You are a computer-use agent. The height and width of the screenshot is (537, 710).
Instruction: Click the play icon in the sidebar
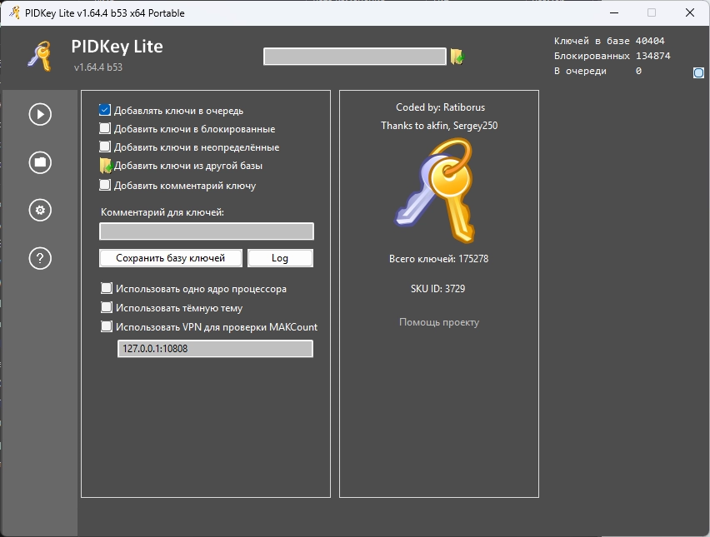point(40,114)
